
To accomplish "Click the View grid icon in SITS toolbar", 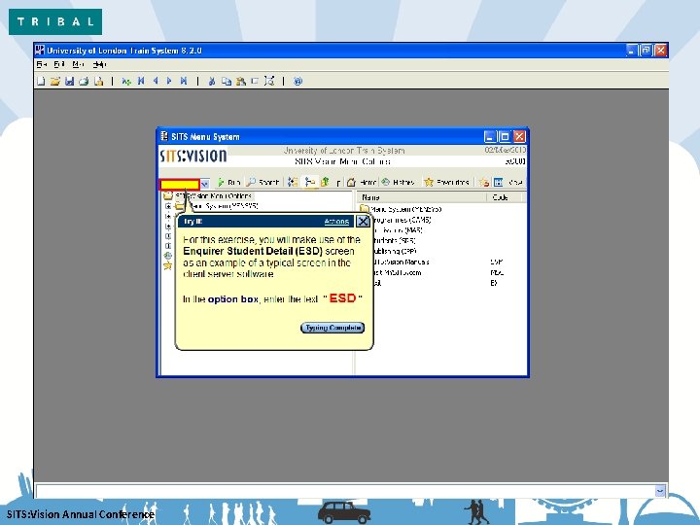I will click(498, 182).
